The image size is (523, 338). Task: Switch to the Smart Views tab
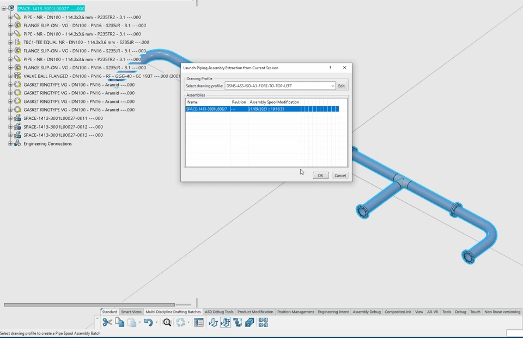coord(131,312)
